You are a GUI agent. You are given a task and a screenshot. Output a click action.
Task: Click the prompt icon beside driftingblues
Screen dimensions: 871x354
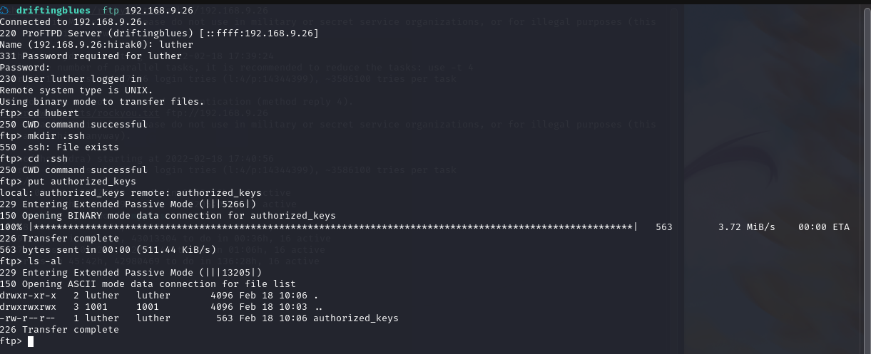(x=5, y=11)
